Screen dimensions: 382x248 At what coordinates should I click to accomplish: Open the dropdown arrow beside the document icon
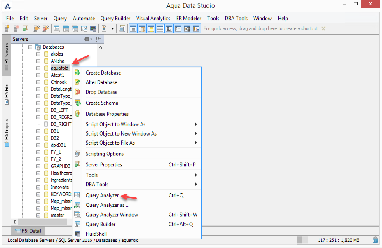click(x=112, y=29)
